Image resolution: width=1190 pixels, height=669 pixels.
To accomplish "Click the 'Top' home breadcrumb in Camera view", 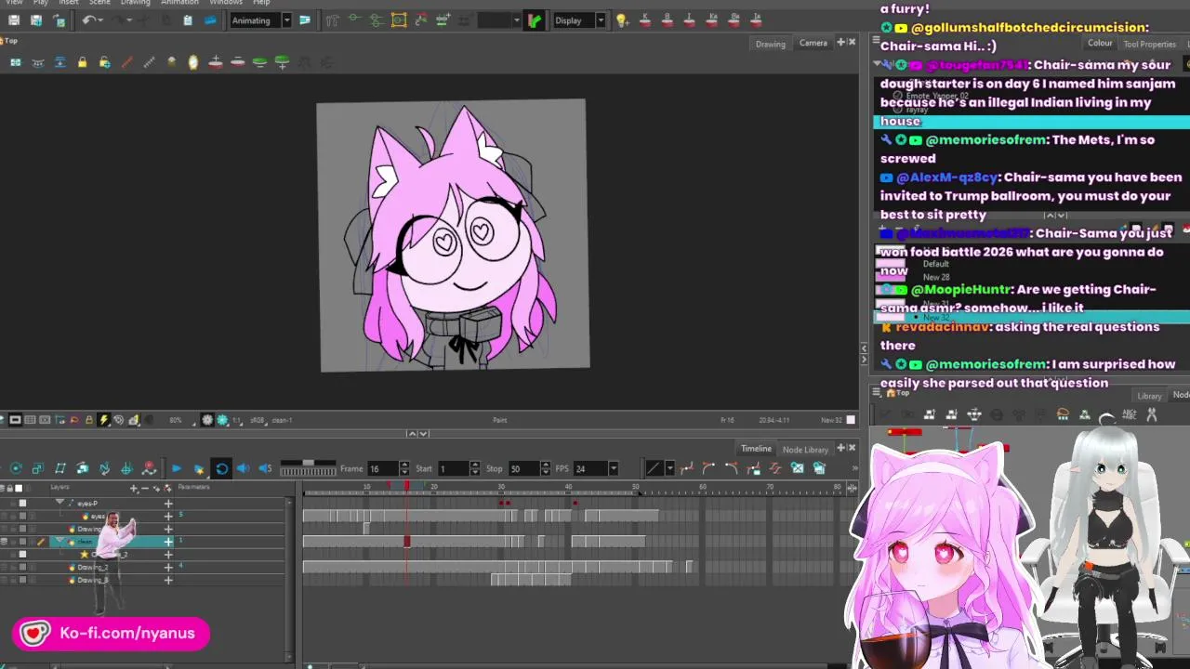I will [11, 40].
